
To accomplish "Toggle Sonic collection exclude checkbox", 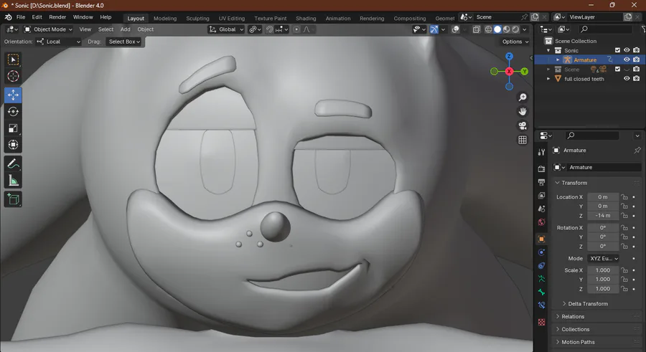I will tap(617, 50).
